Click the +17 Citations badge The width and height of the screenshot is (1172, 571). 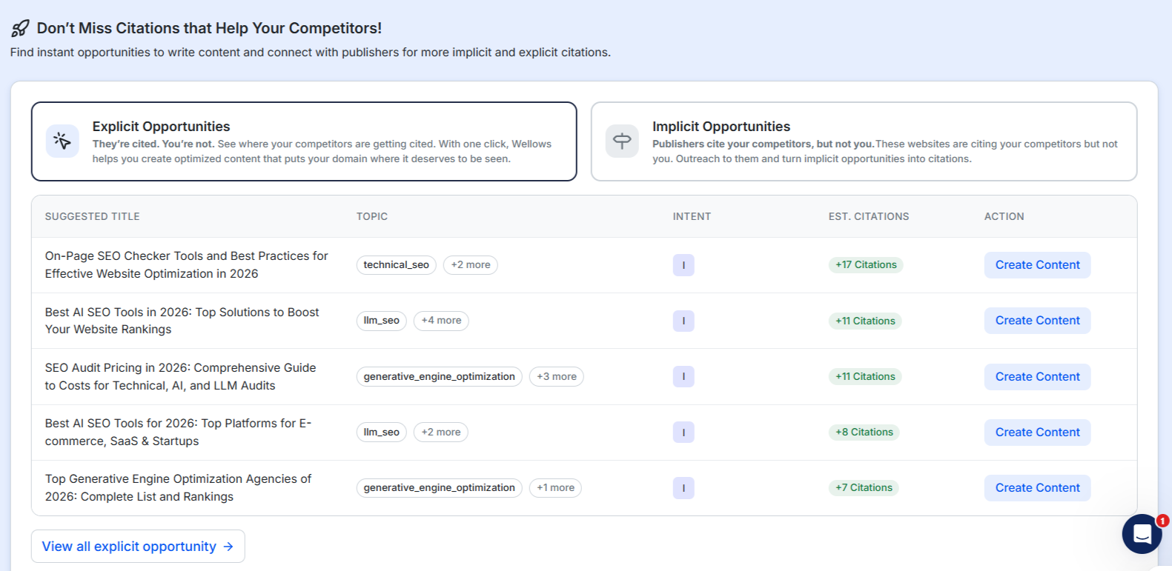tap(865, 265)
